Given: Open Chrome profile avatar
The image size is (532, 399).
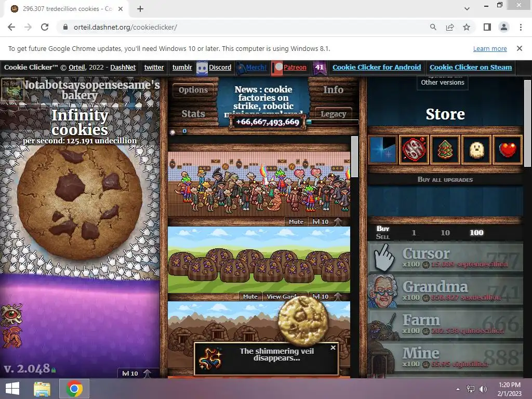Looking at the screenshot, I should pos(504,27).
